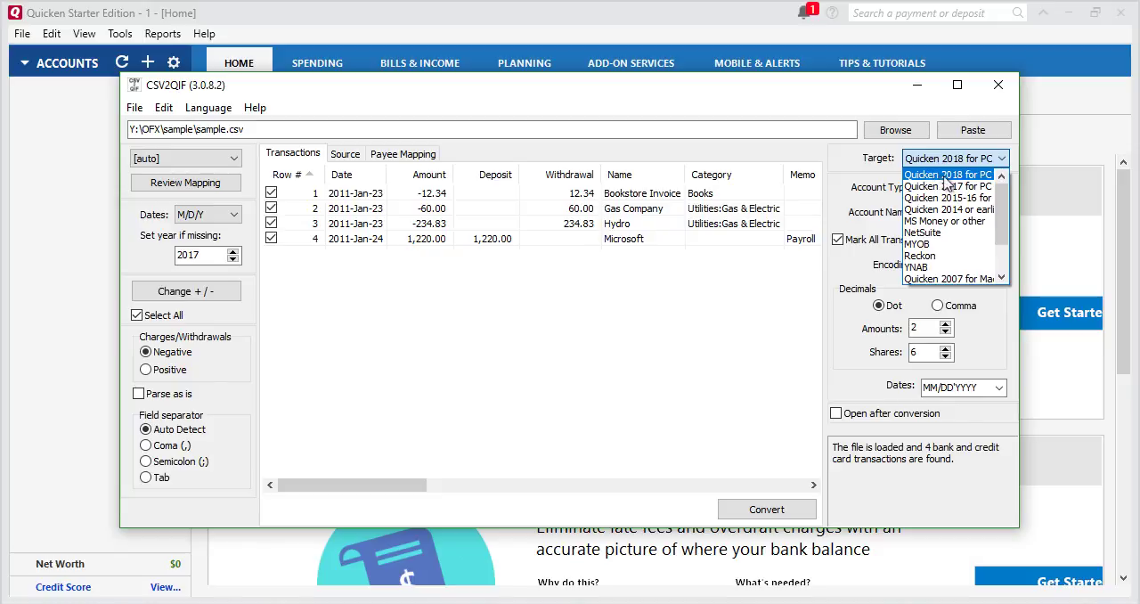Maximize the CSV2QIF window
This screenshot has height=604, width=1140.
[x=957, y=85]
